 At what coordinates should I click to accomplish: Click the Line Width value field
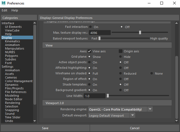tap(95, 96)
